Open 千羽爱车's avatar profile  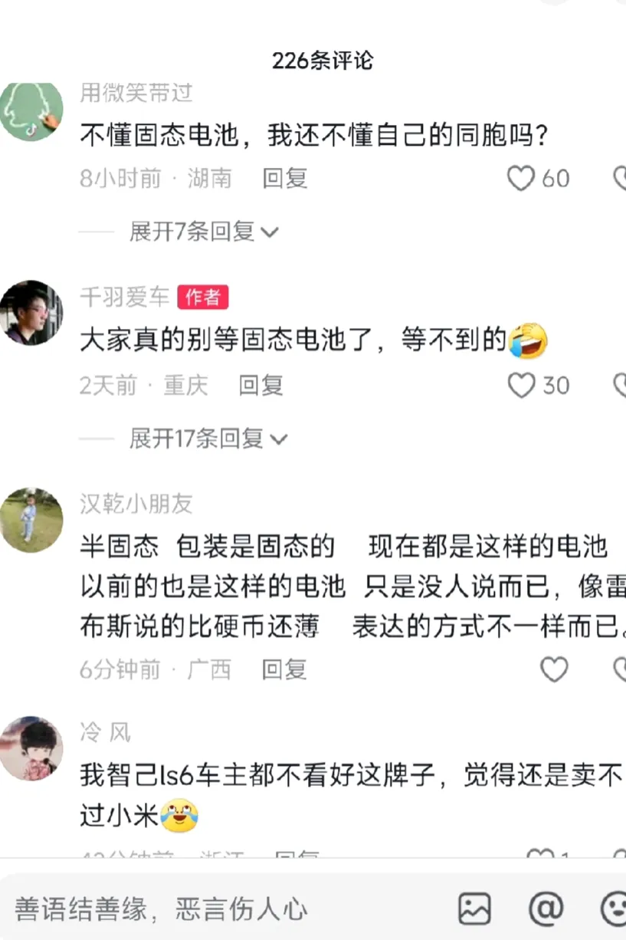(x=31, y=313)
